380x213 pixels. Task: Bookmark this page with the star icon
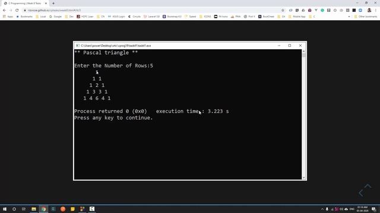(283, 11)
